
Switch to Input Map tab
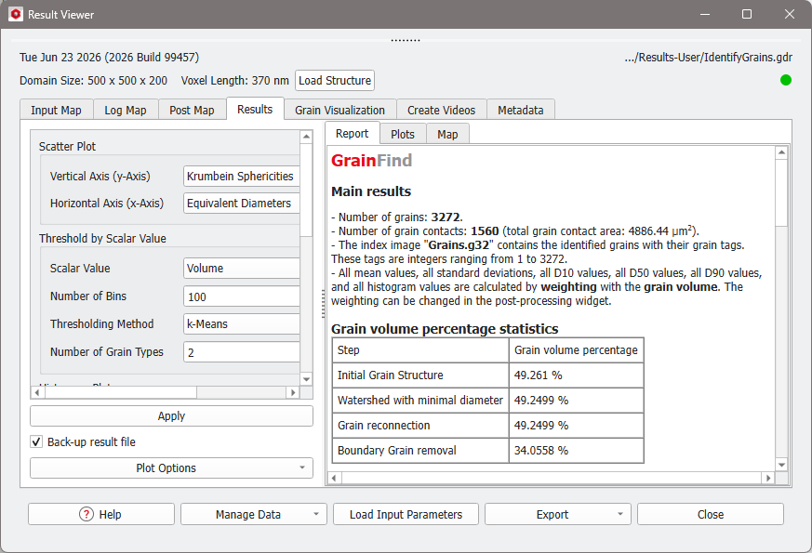point(56,111)
